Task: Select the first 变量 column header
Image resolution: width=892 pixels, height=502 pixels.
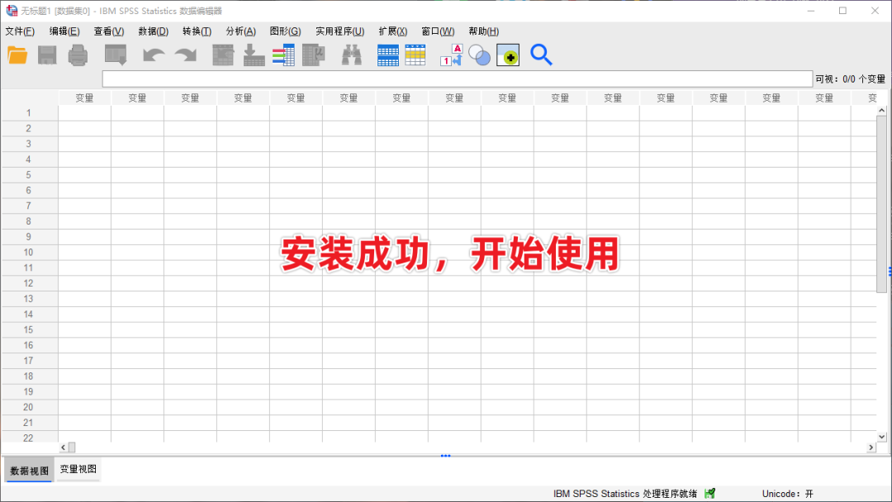Action: click(84, 97)
